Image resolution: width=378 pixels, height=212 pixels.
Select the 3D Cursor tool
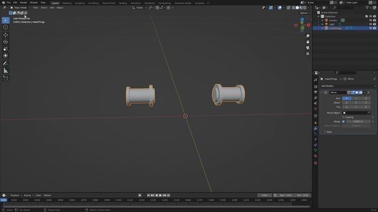[5, 27]
